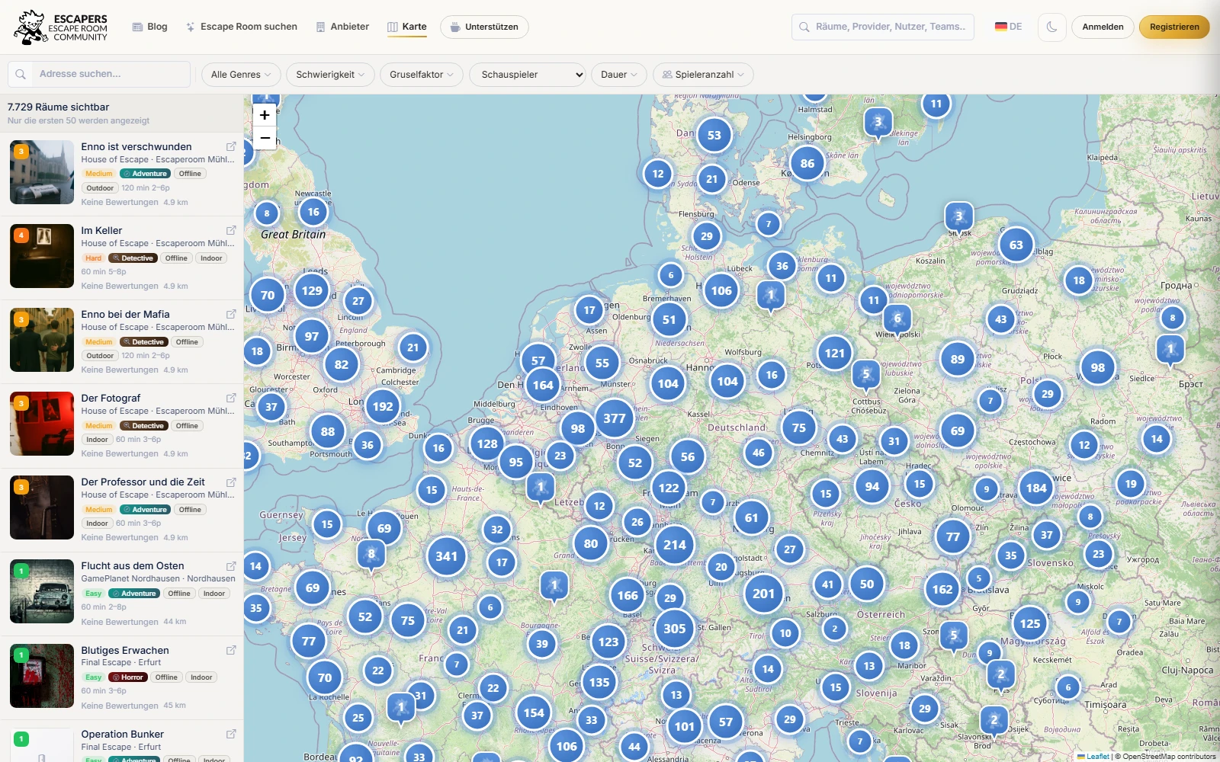
Task: Click the 377 rooms map cluster
Action: [x=615, y=418]
